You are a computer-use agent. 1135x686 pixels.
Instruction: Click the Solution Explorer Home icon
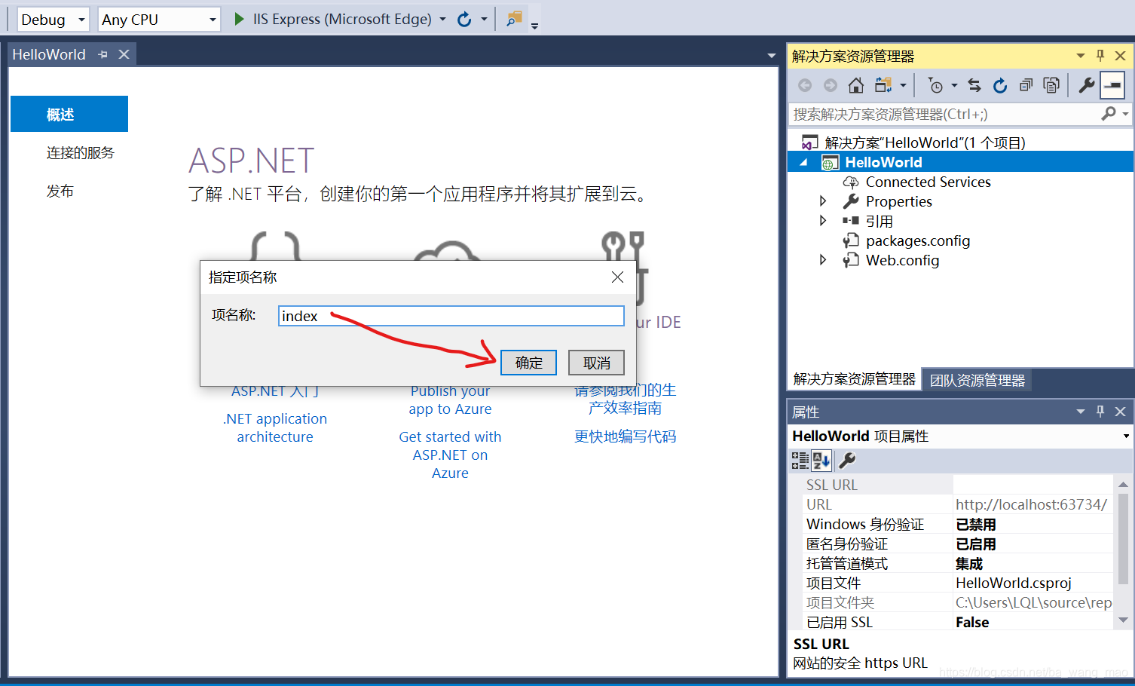(x=856, y=85)
